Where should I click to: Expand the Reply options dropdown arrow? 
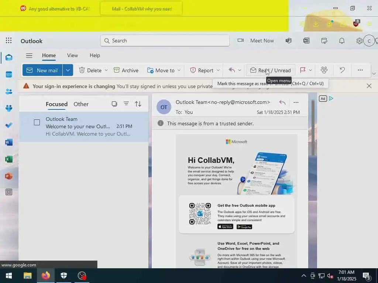pyautogui.click(x=239, y=70)
